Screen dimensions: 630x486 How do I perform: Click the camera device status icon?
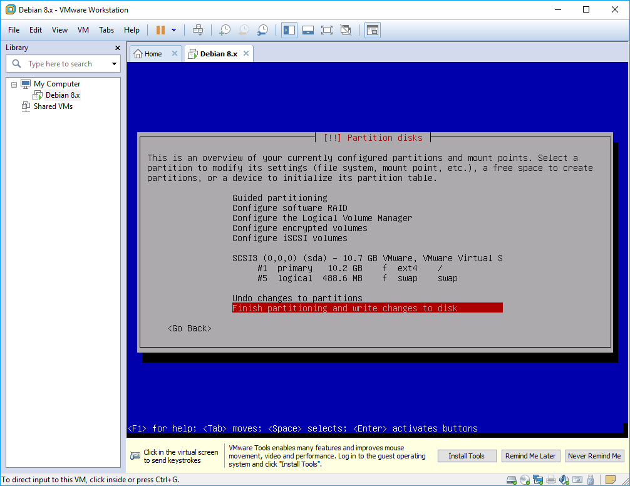point(577,480)
